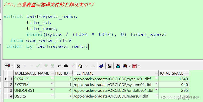Click the TOTAL_SPACE column header
This screenshot has width=203, height=102.
[174, 73]
